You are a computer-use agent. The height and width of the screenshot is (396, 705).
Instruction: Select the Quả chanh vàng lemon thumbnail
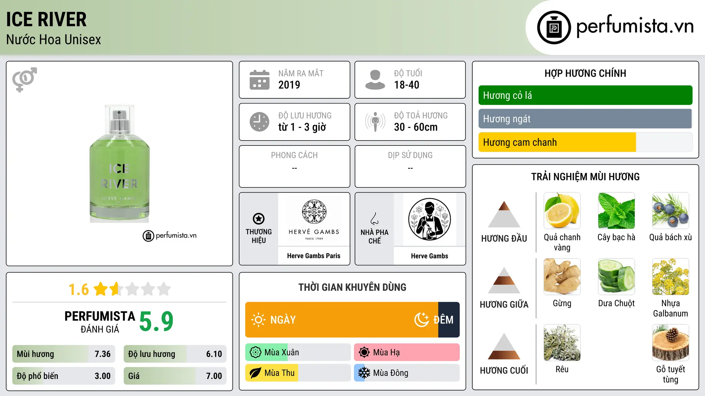pos(562,211)
